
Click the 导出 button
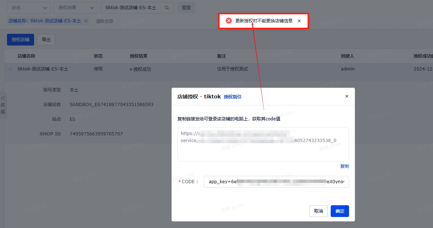click(46, 40)
